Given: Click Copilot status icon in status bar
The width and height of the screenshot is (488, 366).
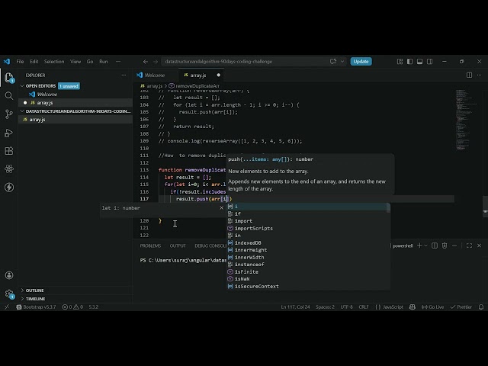Looking at the screenshot, I should click(x=413, y=307).
